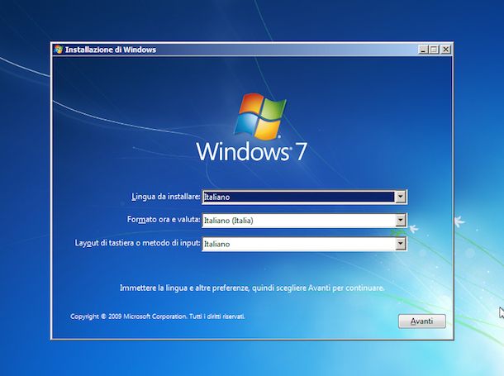Click the Avanti button to continue
This screenshot has height=376, width=504.
[x=421, y=321]
